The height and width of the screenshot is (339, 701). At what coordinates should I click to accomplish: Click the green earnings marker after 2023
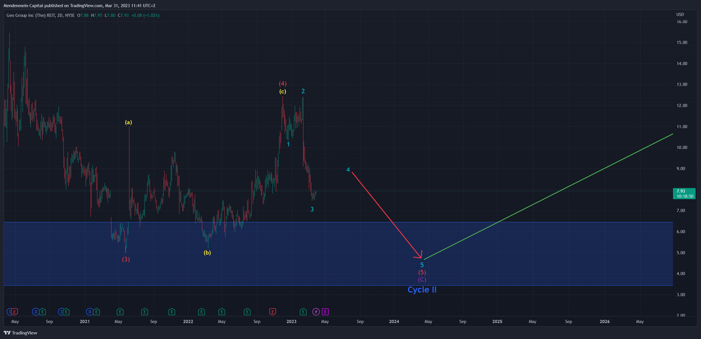coord(303,312)
